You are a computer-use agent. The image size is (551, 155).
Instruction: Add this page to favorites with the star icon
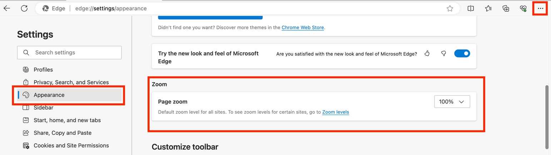point(450,9)
